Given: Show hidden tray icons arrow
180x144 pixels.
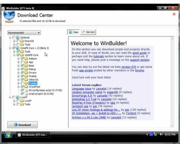Looking at the screenshot, I should pyautogui.click(x=147, y=135).
